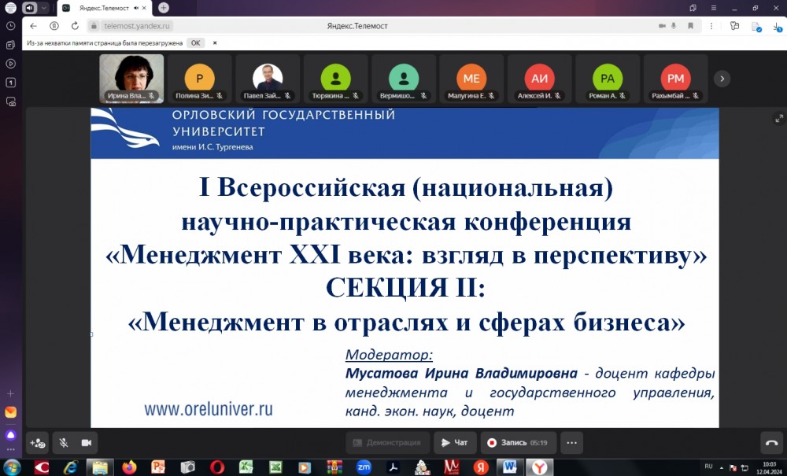Expand participant strip with right chevron
The width and height of the screenshot is (787, 476).
coord(721,78)
